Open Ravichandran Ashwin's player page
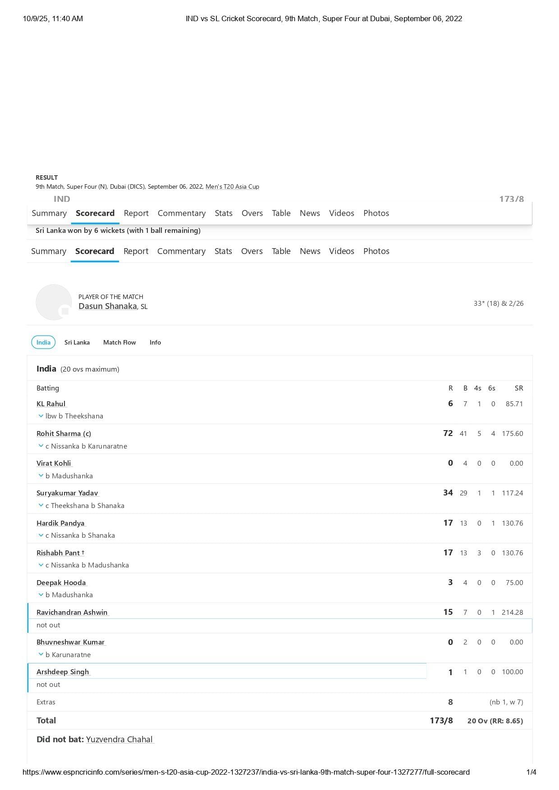This screenshot has width=559, height=790. click(72, 613)
